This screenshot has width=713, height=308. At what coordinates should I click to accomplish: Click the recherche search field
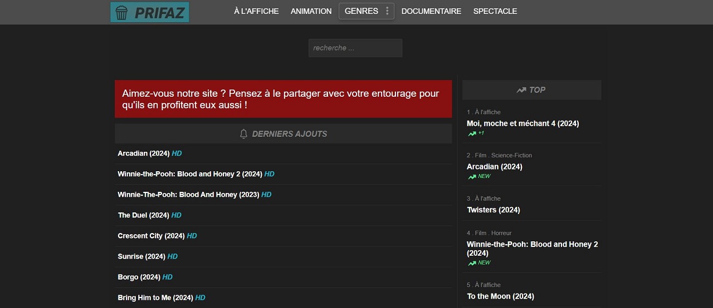click(355, 48)
